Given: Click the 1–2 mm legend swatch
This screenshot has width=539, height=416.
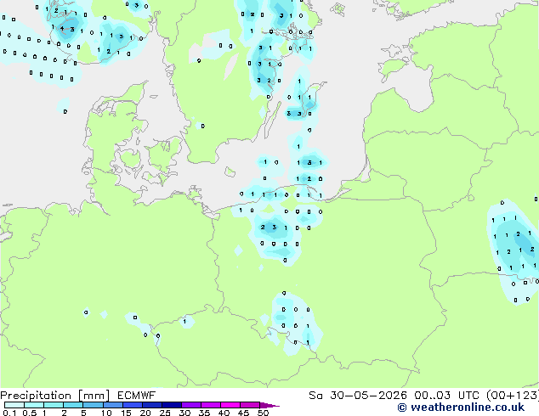Looking at the screenshot, I should (54, 405).
